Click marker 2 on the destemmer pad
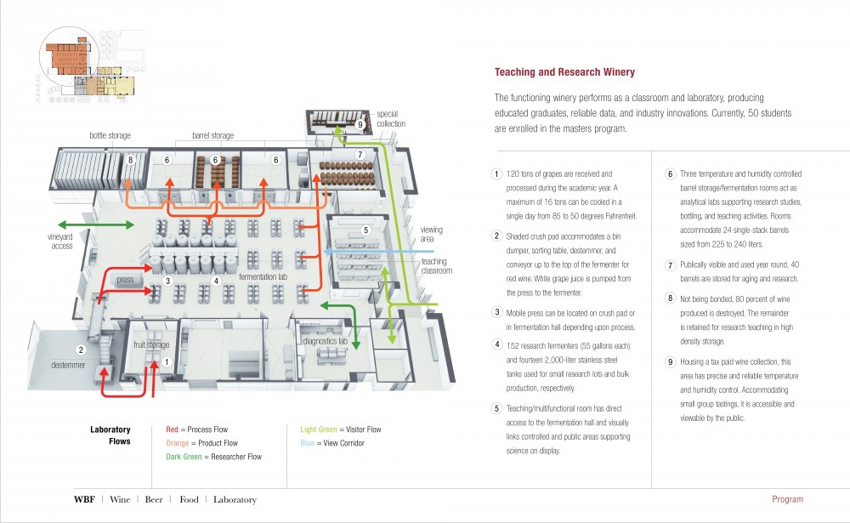This screenshot has width=850, height=523. point(81,350)
